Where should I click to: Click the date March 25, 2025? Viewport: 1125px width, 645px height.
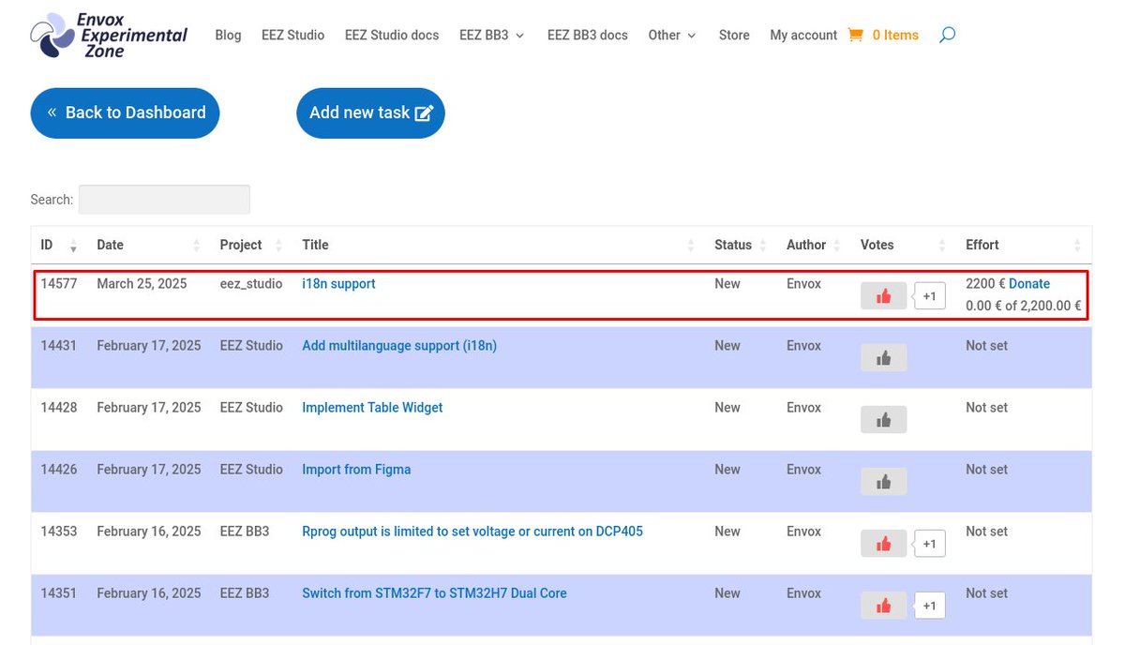tap(142, 283)
